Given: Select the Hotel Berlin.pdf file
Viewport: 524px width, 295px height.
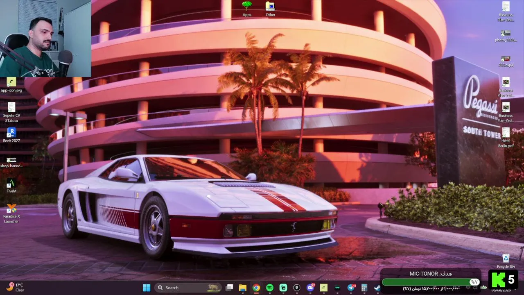Looking at the screenshot, I should tap(506, 138).
